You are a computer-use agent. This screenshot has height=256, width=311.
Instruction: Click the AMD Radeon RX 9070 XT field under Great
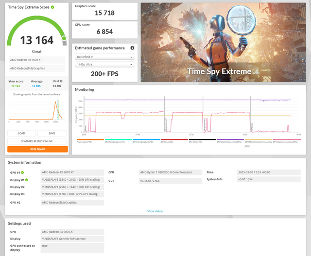(37, 60)
